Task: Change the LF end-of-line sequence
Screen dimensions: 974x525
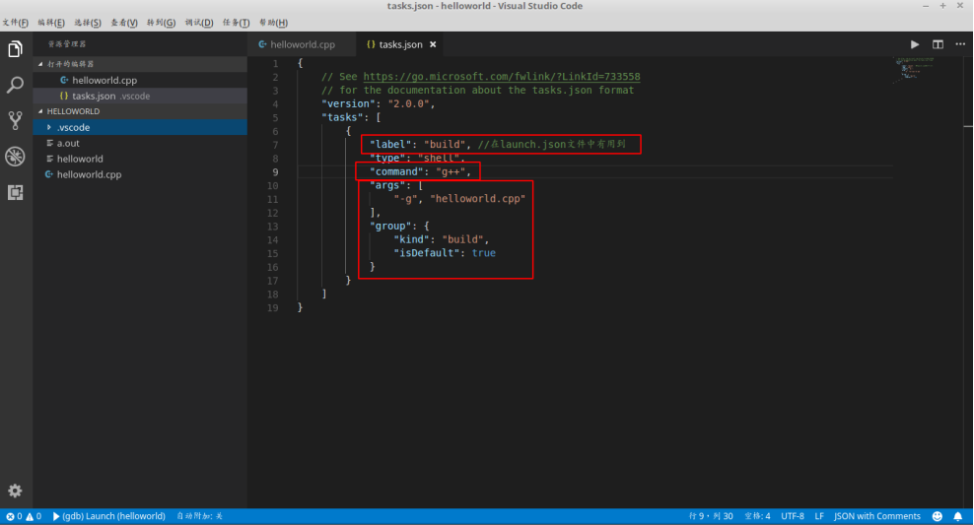Action: click(x=819, y=516)
